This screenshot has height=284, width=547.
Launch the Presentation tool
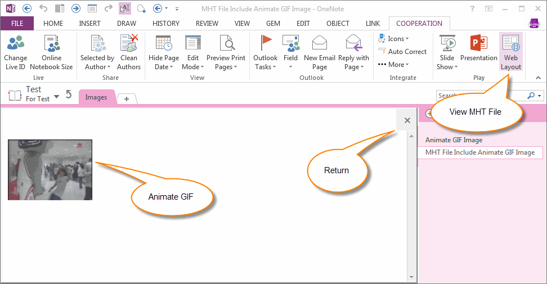click(478, 44)
